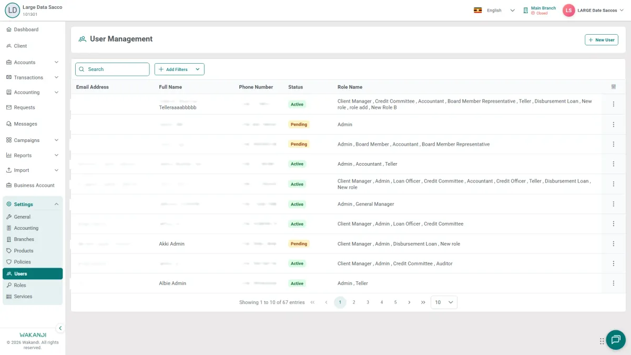The width and height of the screenshot is (631, 355).
Task: Click the Branches building icon
Action: pos(9,239)
